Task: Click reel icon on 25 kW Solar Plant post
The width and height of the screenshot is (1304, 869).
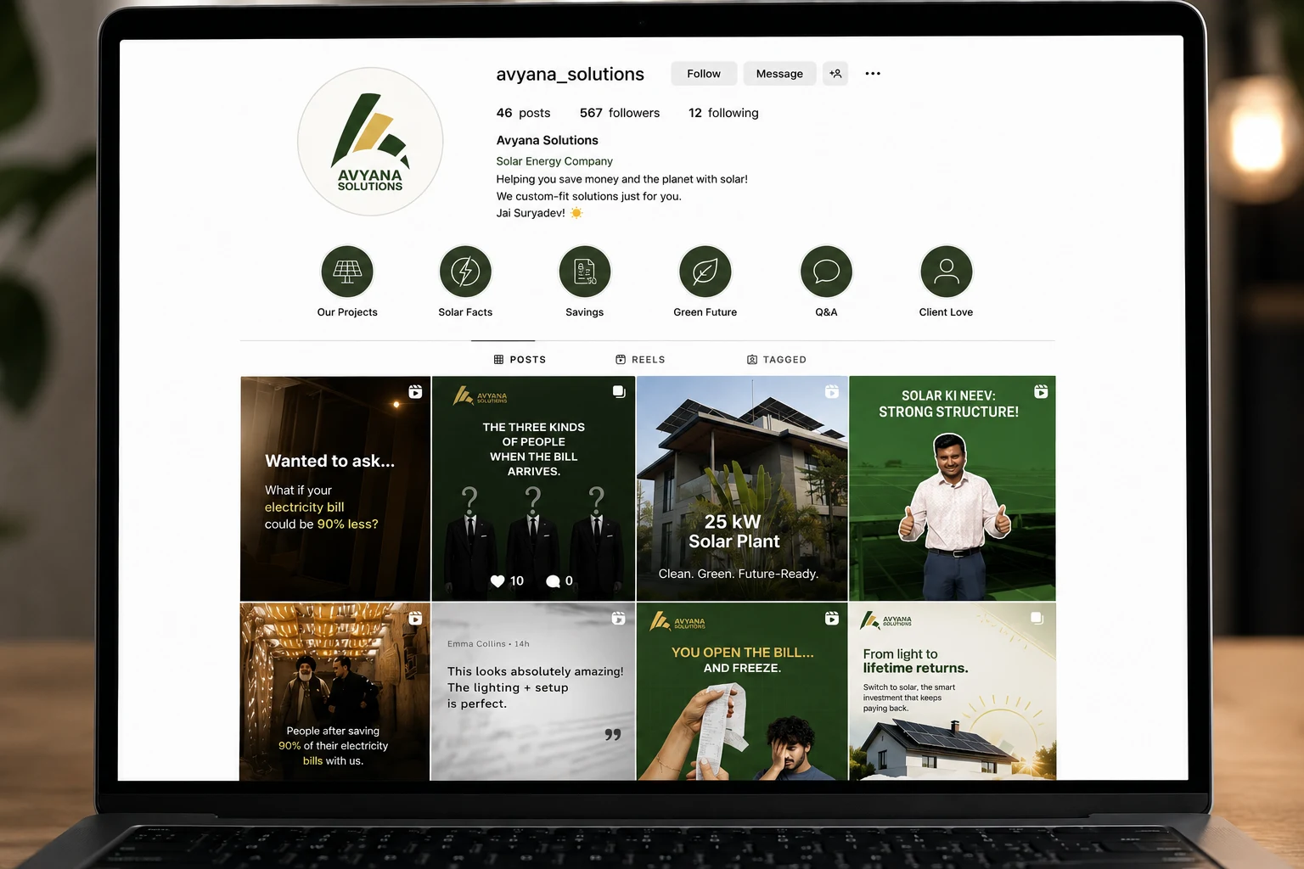Action: 832,391
